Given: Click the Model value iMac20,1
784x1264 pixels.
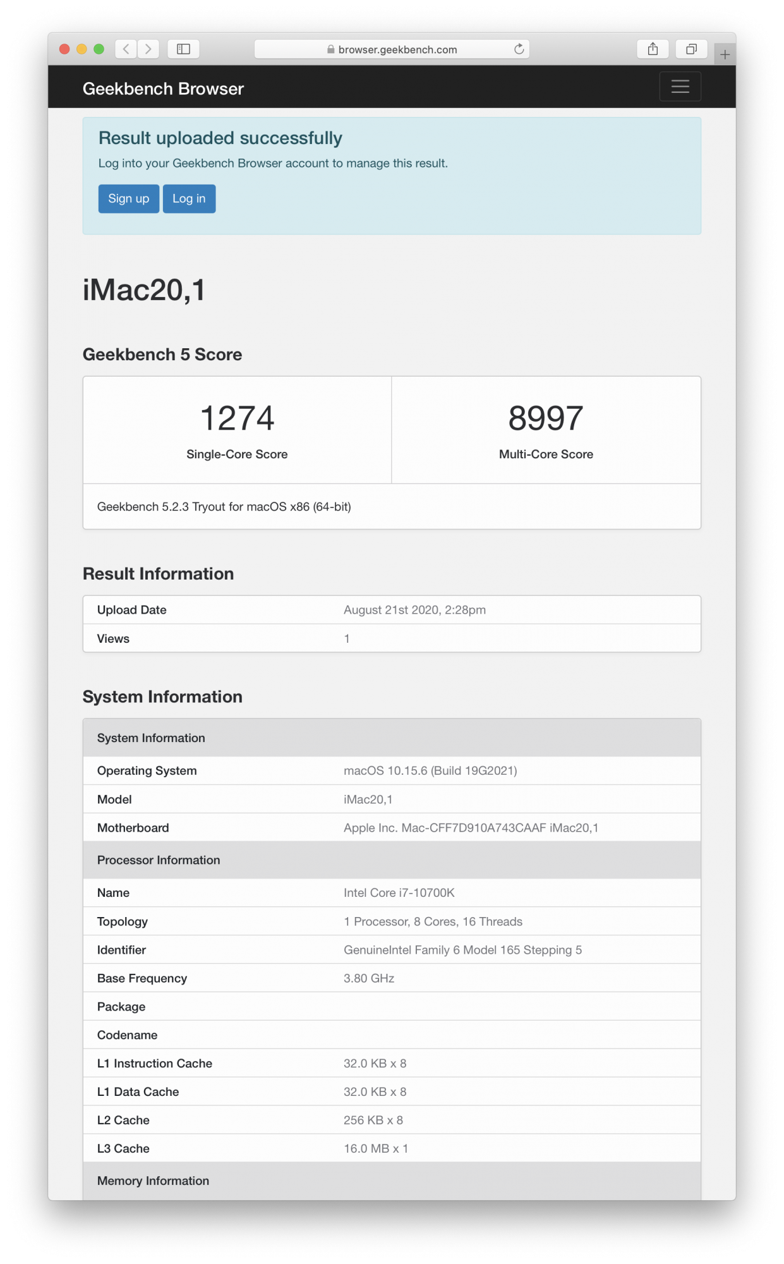Looking at the screenshot, I should tap(368, 799).
